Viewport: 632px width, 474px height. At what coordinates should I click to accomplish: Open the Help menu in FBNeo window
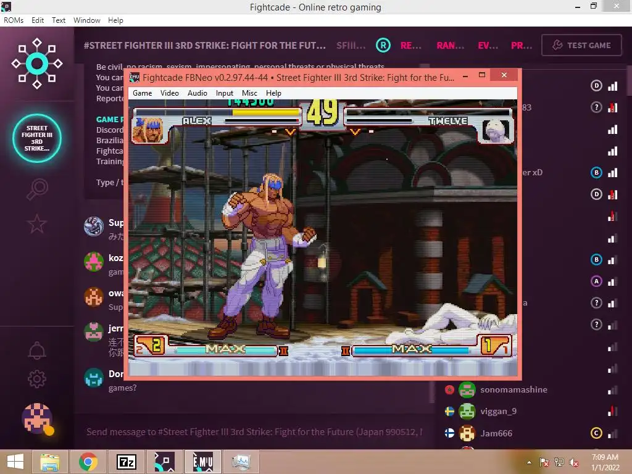coord(273,93)
